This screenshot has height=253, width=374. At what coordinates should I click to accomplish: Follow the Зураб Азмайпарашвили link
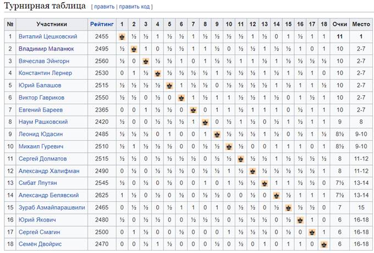click(x=52, y=207)
